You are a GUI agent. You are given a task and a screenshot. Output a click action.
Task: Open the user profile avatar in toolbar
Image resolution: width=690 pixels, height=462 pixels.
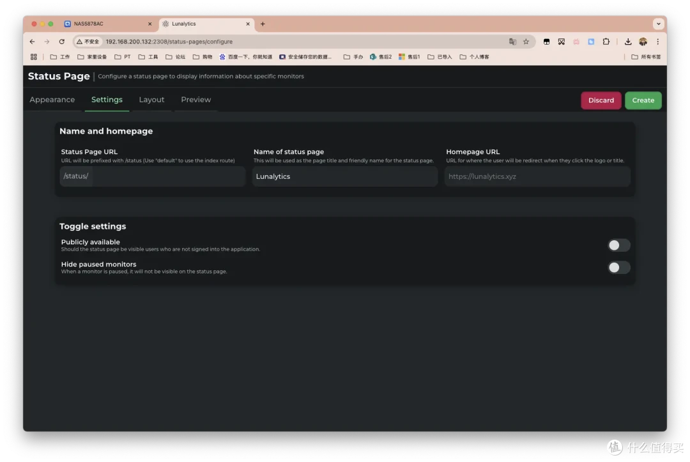click(643, 42)
